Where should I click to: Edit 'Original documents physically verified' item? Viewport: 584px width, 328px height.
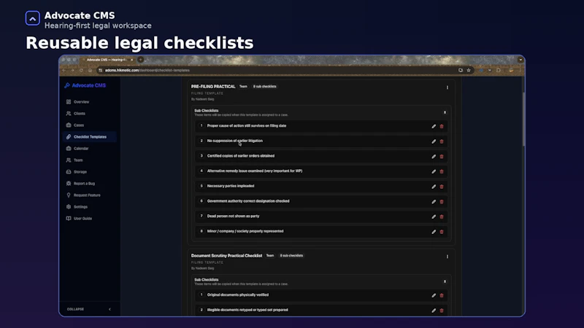click(x=434, y=295)
